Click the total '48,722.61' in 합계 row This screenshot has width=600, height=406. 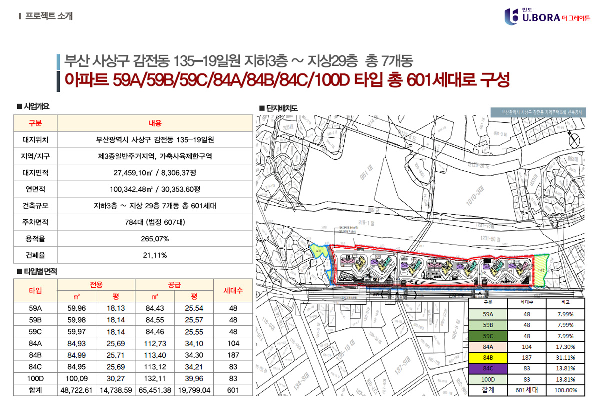[77, 390]
